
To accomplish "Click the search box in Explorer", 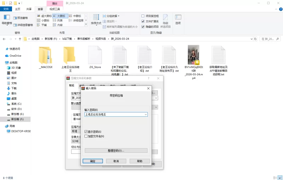I will (x=270, y=39).
